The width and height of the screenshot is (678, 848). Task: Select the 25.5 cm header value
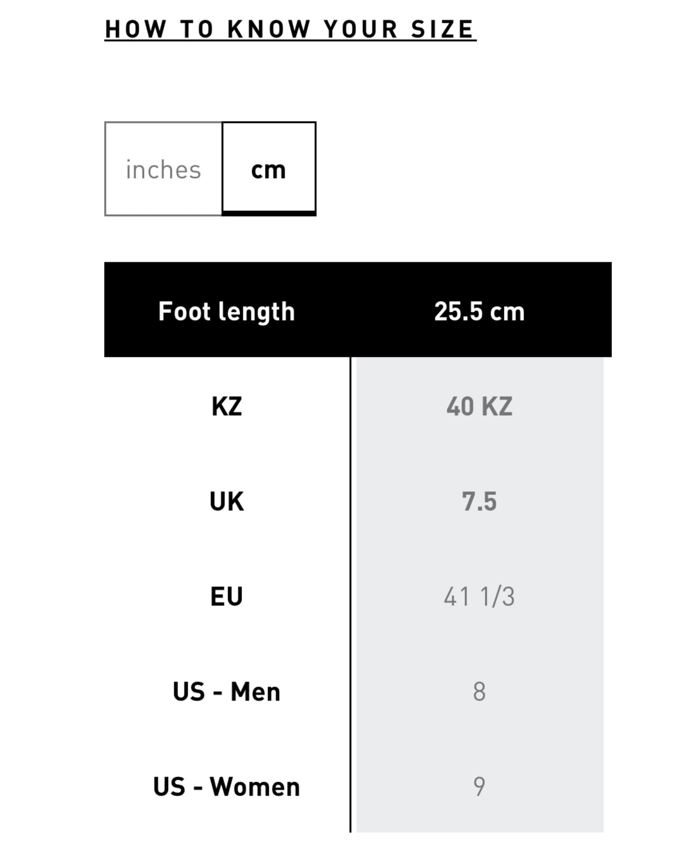click(x=479, y=311)
